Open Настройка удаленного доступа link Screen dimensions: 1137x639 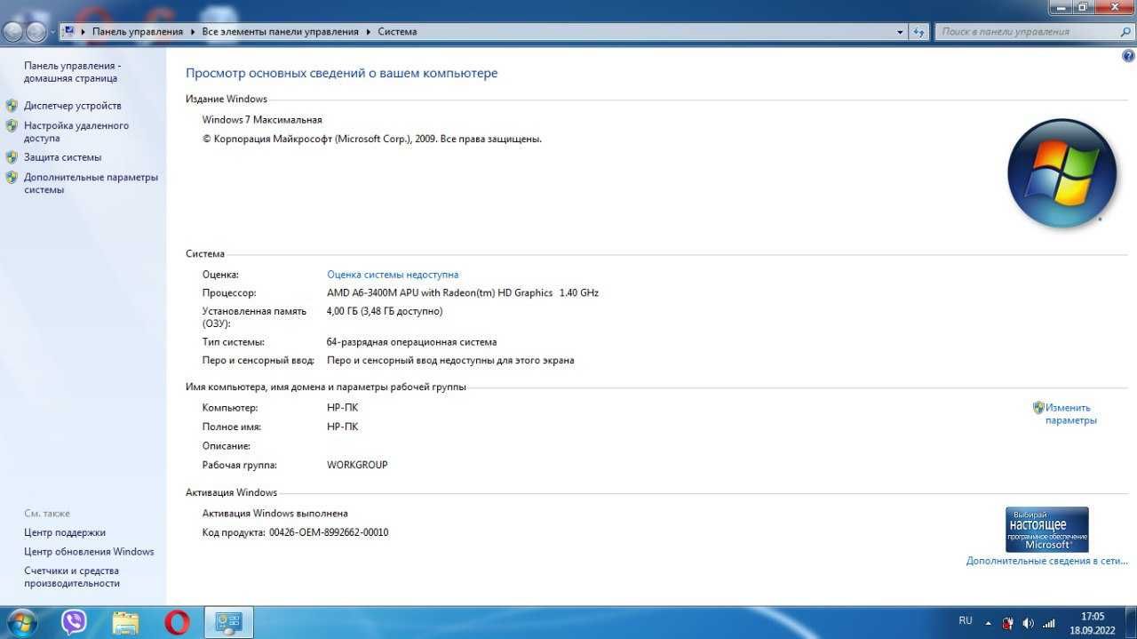point(76,132)
